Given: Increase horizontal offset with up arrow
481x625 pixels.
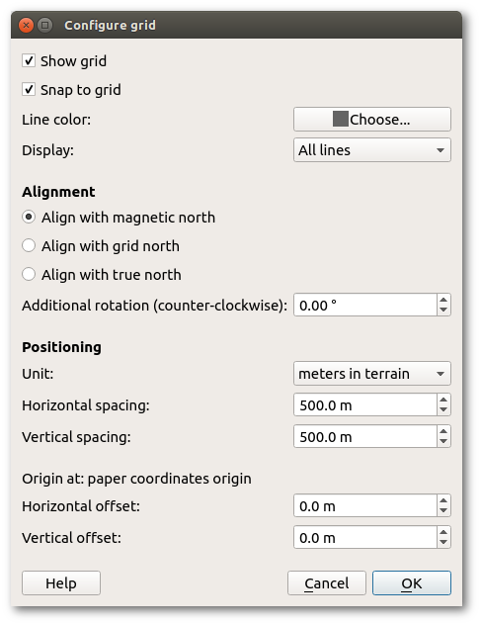Looking at the screenshot, I should point(443,500).
